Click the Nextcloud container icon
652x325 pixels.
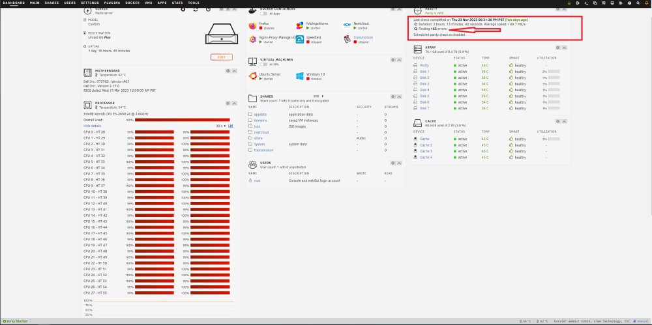pyautogui.click(x=348, y=26)
